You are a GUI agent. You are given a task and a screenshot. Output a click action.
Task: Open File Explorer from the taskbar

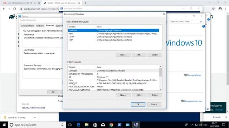(87, 125)
